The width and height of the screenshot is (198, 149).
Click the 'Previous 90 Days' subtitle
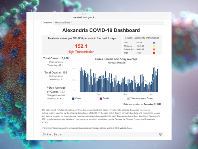coord(116,63)
